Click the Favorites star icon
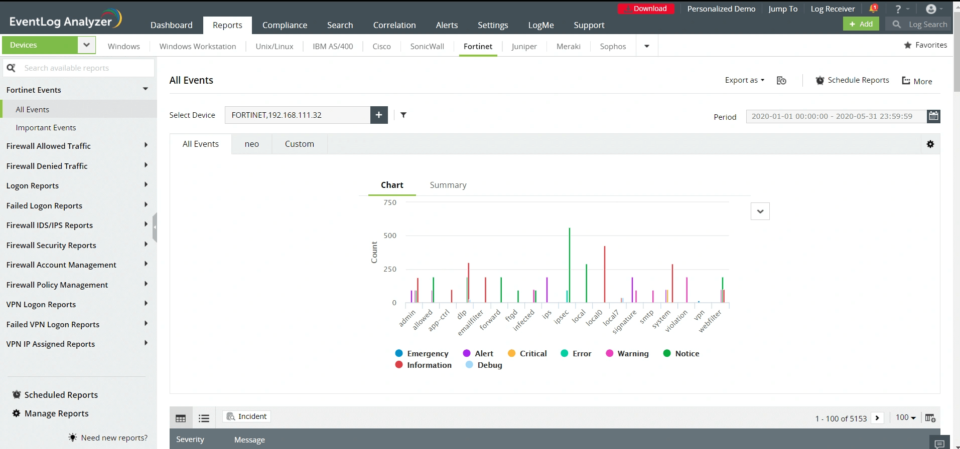The width and height of the screenshot is (960, 449). 908,45
